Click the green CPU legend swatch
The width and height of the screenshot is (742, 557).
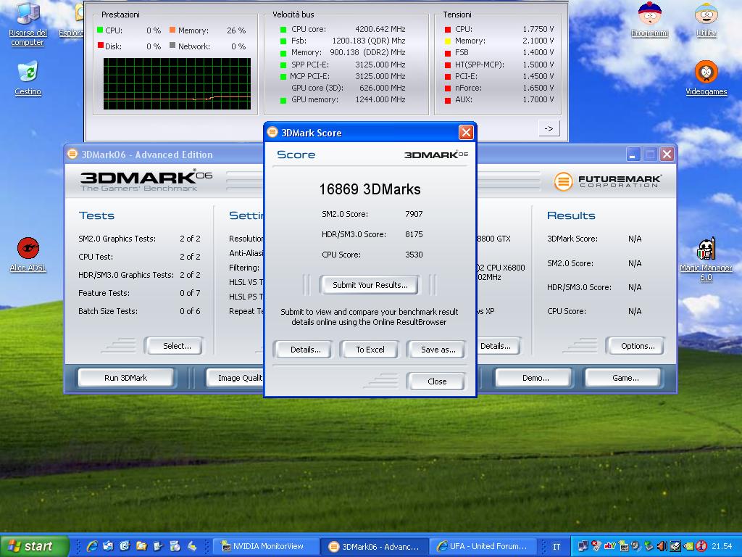100,30
